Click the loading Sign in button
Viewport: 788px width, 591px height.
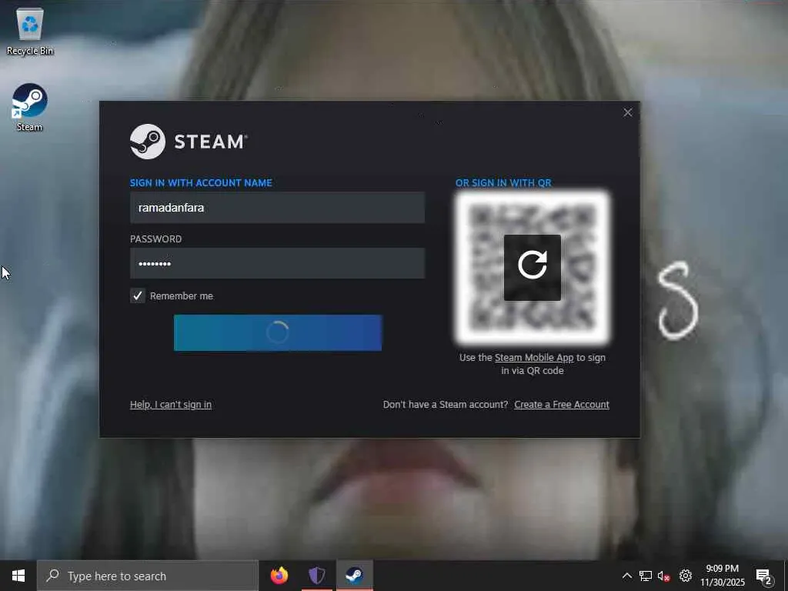(x=278, y=332)
